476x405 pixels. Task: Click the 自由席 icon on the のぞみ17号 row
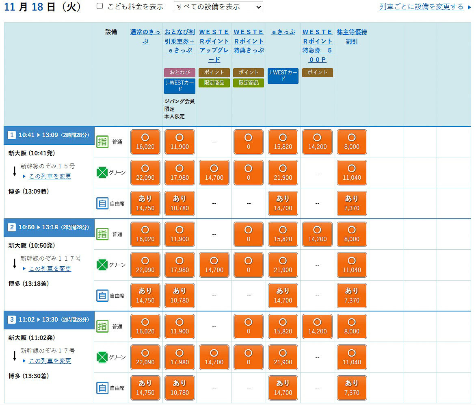pos(102,388)
